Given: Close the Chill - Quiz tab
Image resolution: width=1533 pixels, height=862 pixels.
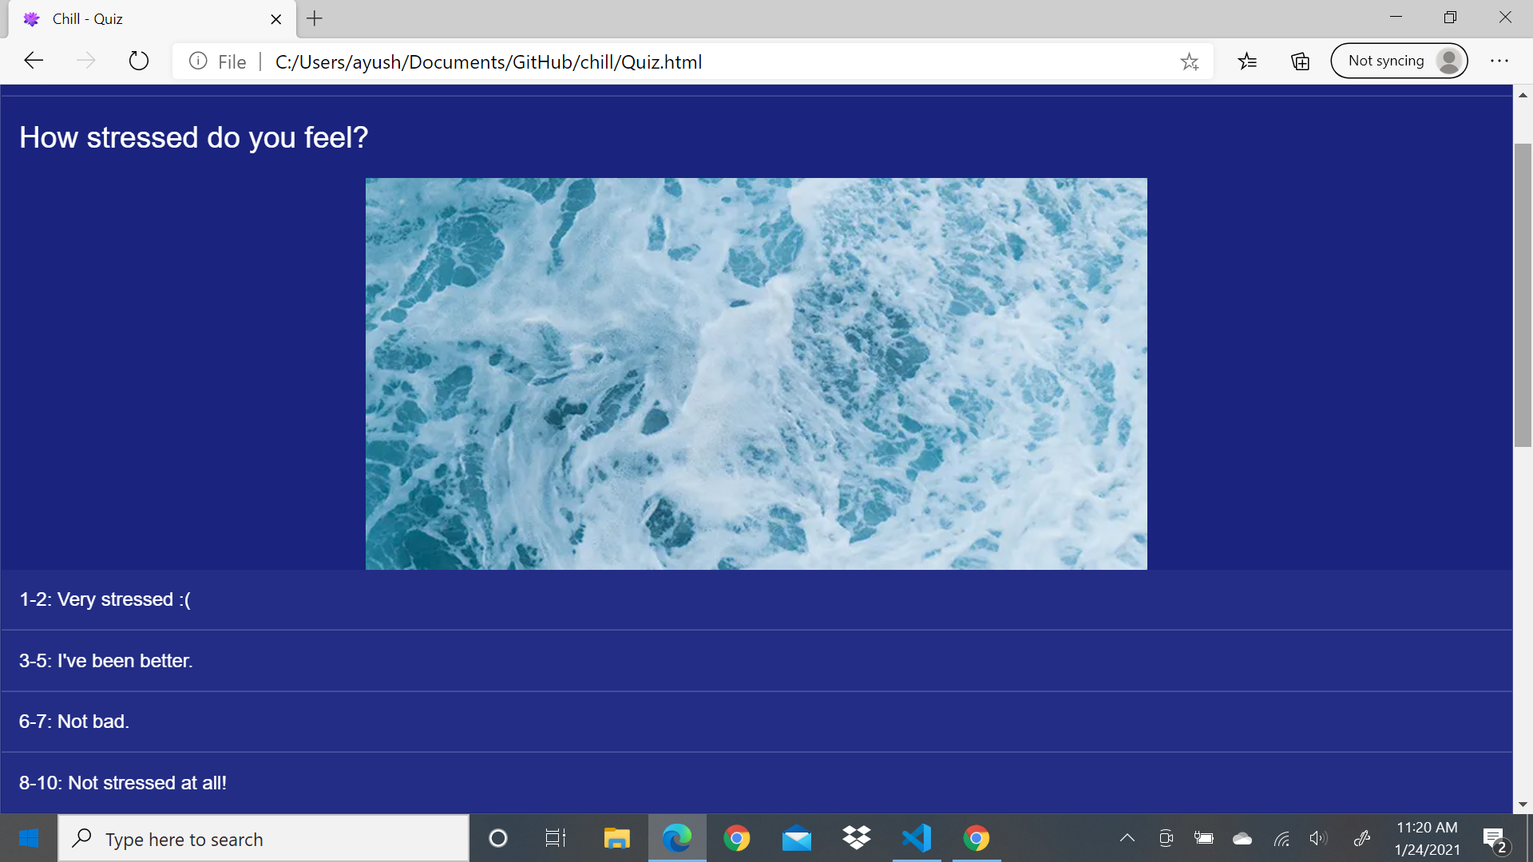Looking at the screenshot, I should [x=276, y=19].
